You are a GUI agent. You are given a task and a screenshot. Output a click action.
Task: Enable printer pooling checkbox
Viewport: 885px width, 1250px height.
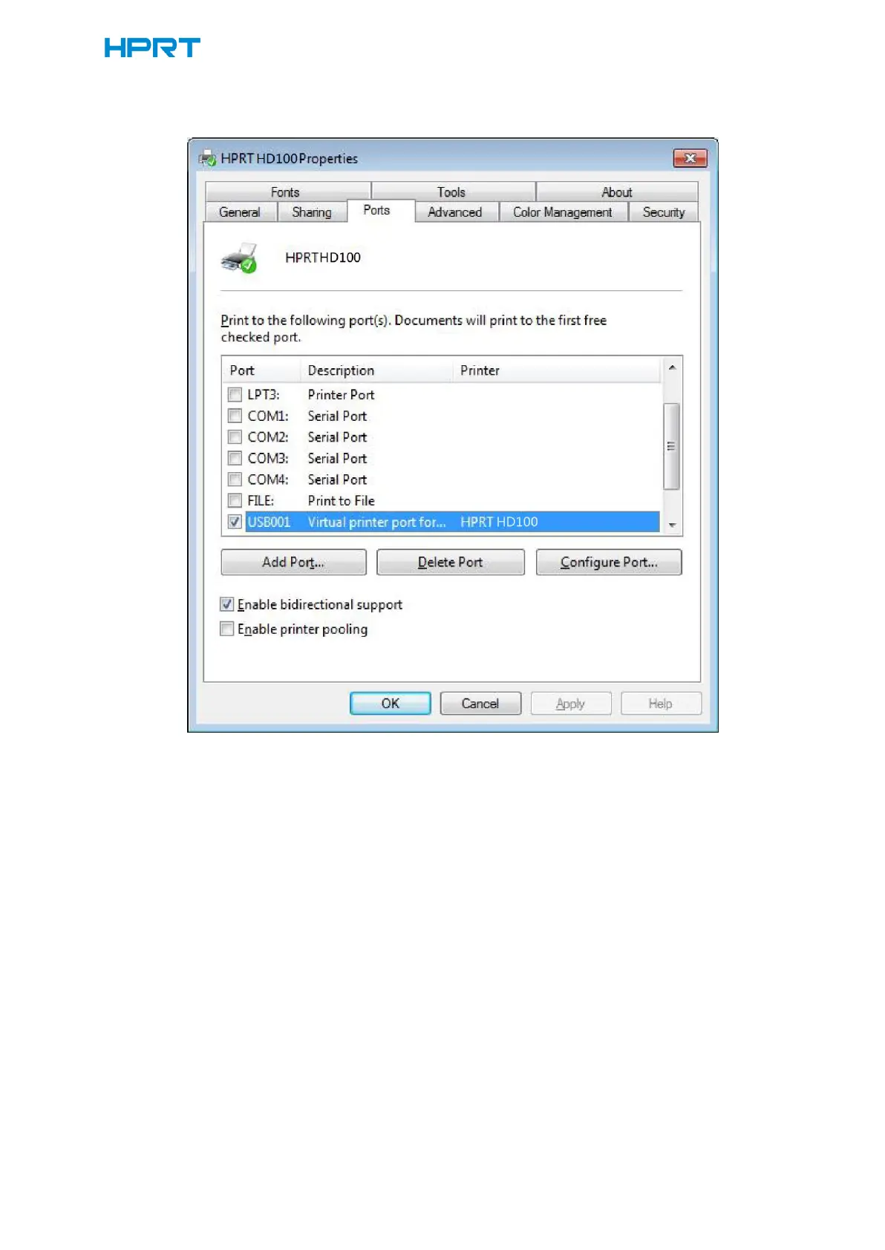point(227,629)
